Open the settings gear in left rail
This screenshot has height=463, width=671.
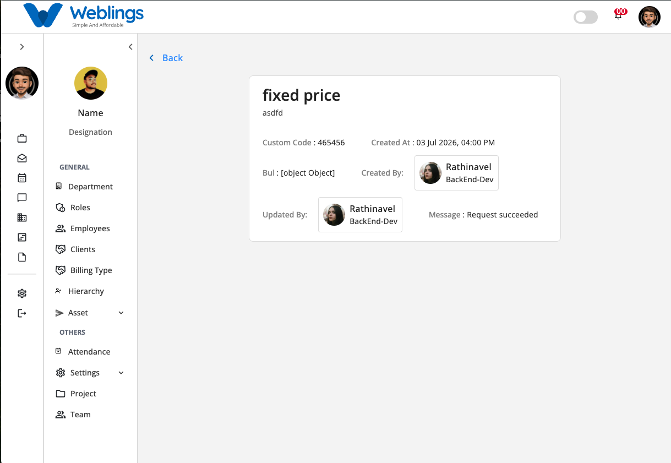pyautogui.click(x=22, y=293)
